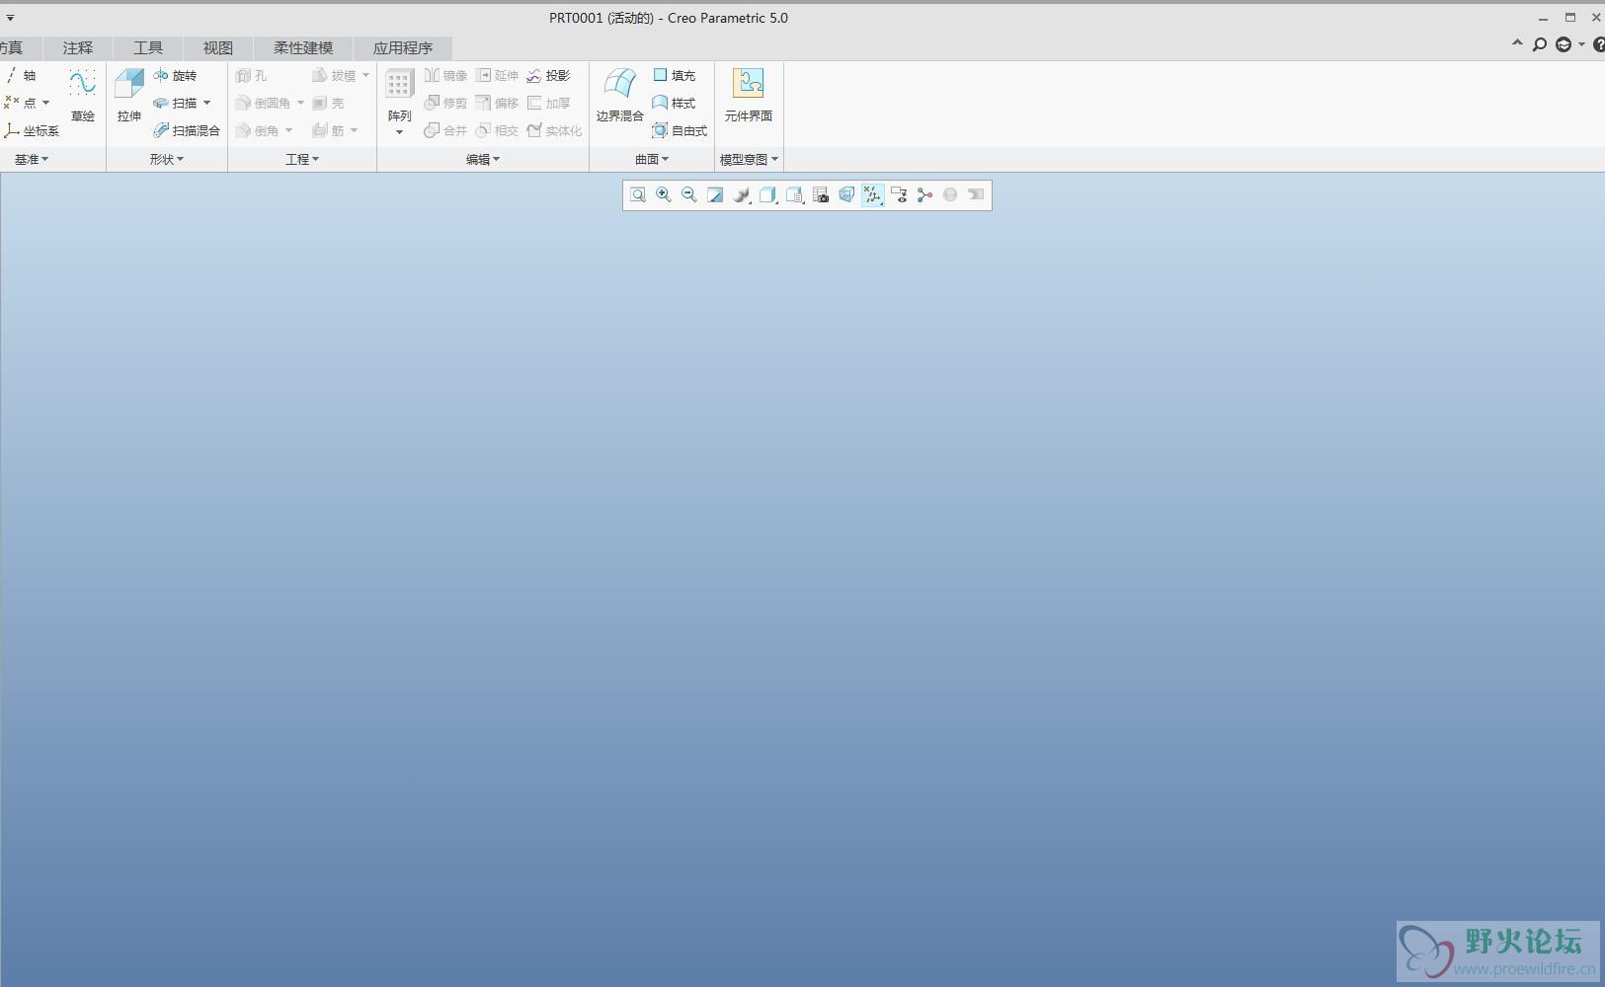Open quick access toolbar customize arrow
Image resolution: width=1605 pixels, height=987 pixels.
10,18
